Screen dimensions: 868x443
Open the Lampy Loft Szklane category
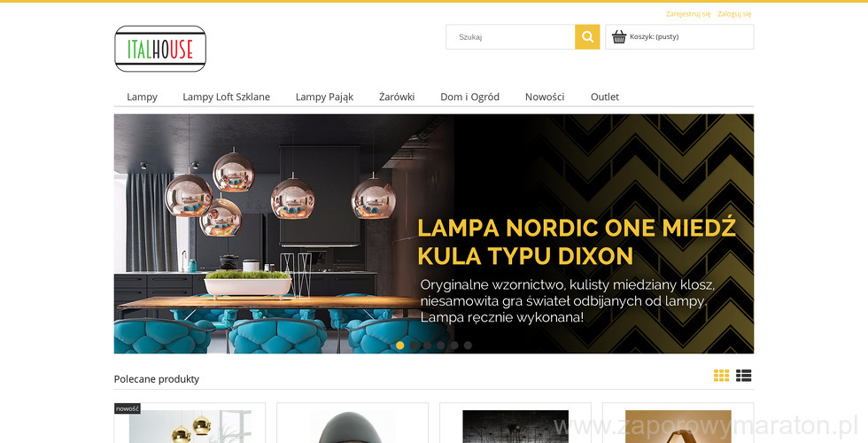[227, 97]
